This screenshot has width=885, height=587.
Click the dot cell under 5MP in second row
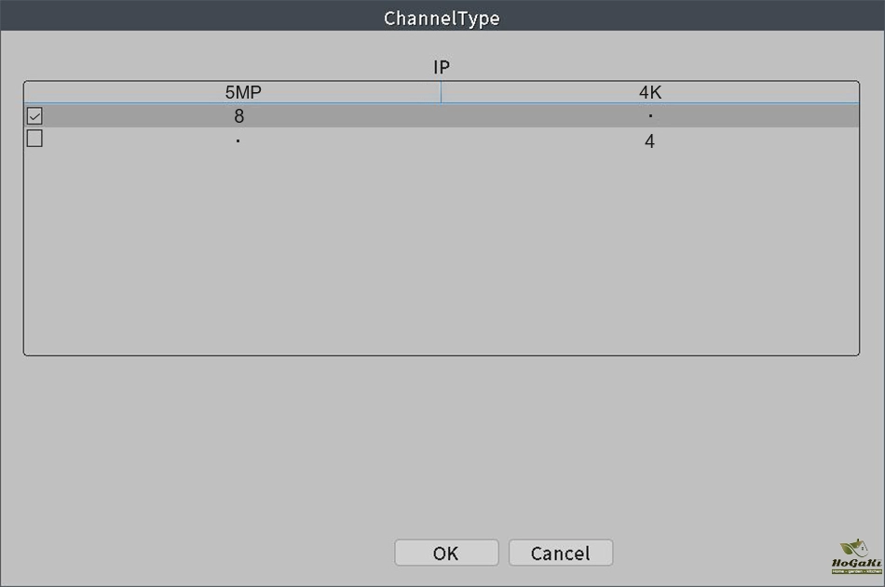pos(238,141)
